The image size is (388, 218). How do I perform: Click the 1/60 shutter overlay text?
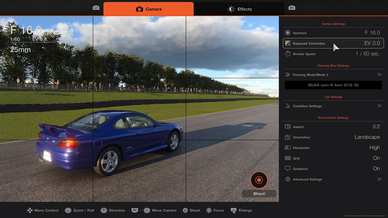[x=15, y=39]
